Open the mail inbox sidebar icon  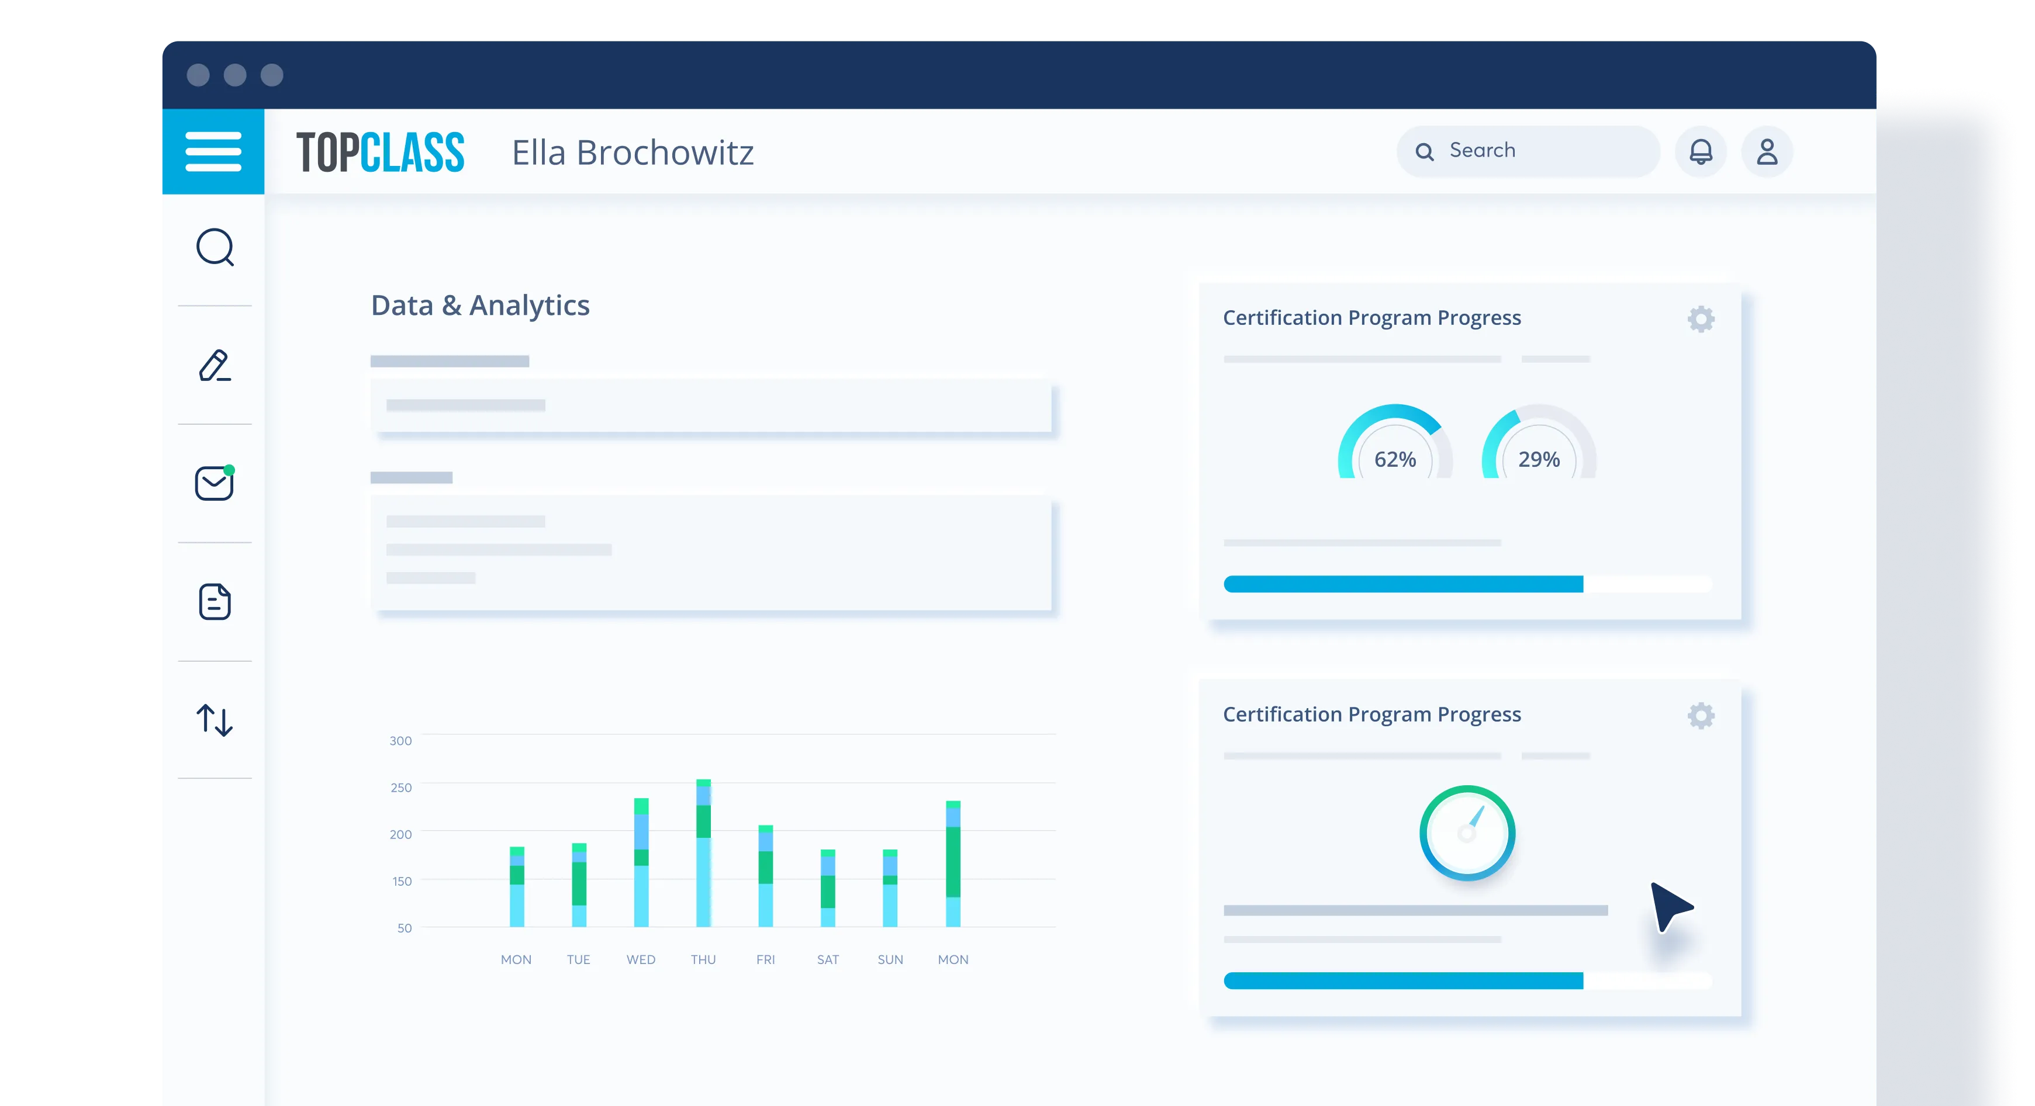pyautogui.click(x=214, y=483)
